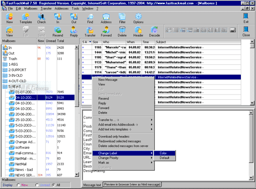Expand Add email into Addressbook submenu
Image resolution: width=256 pixels, height=189 pixels.
[123, 125]
